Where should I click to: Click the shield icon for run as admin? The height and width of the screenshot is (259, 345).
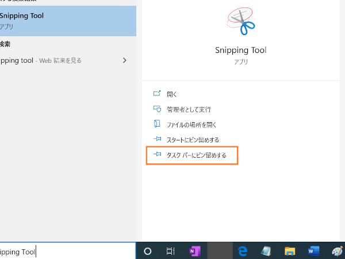click(157, 109)
